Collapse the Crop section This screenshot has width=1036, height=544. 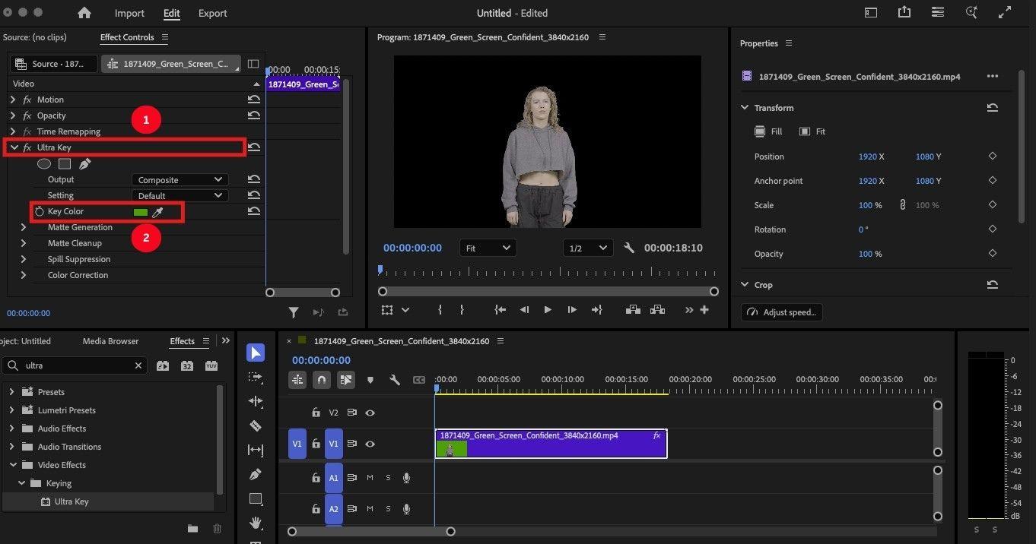(745, 285)
